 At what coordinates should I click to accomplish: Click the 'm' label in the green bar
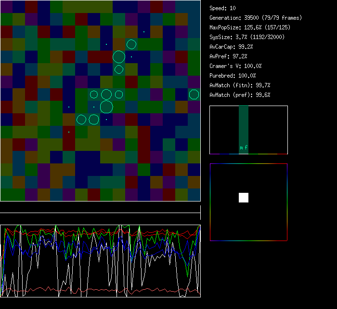241,148
